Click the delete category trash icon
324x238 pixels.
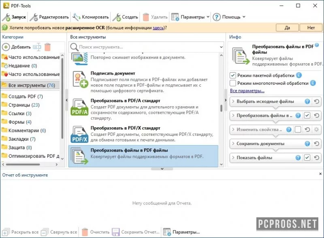(47, 47)
